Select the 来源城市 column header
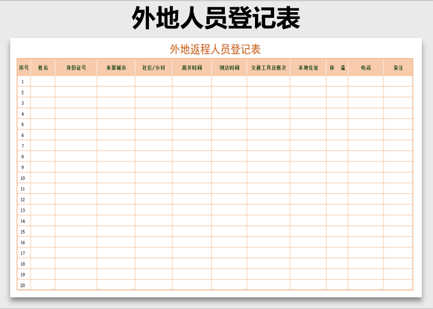This screenshot has height=309, width=433. [x=116, y=68]
